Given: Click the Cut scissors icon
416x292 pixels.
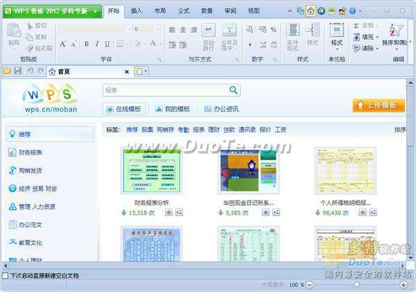Looking at the screenshot, I should coord(30,26).
